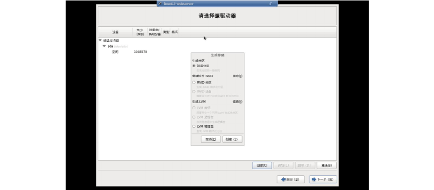Select the LVM 卷组 radio option

coord(194,108)
